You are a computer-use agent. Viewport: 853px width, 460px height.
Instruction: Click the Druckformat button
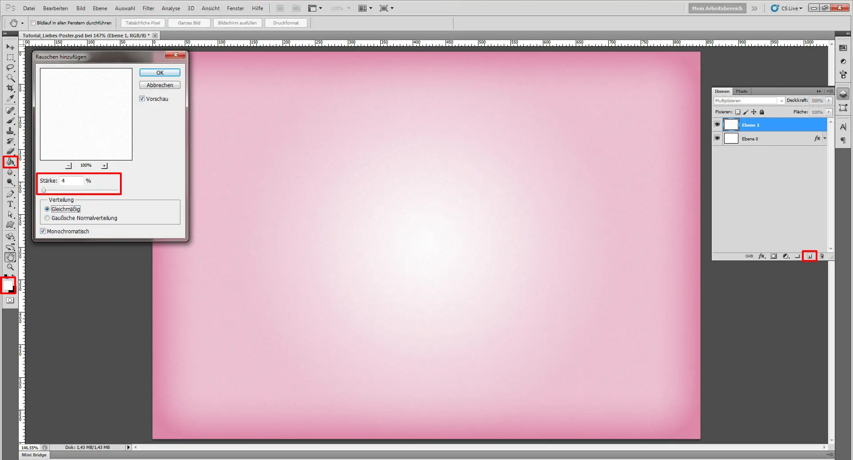pos(286,23)
